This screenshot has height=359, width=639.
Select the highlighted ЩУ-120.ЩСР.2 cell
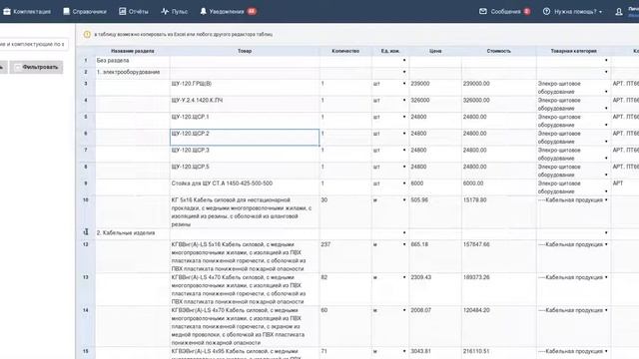(x=245, y=138)
